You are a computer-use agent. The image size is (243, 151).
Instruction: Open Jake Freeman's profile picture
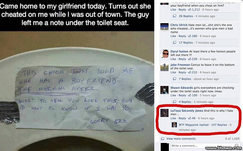164,67
